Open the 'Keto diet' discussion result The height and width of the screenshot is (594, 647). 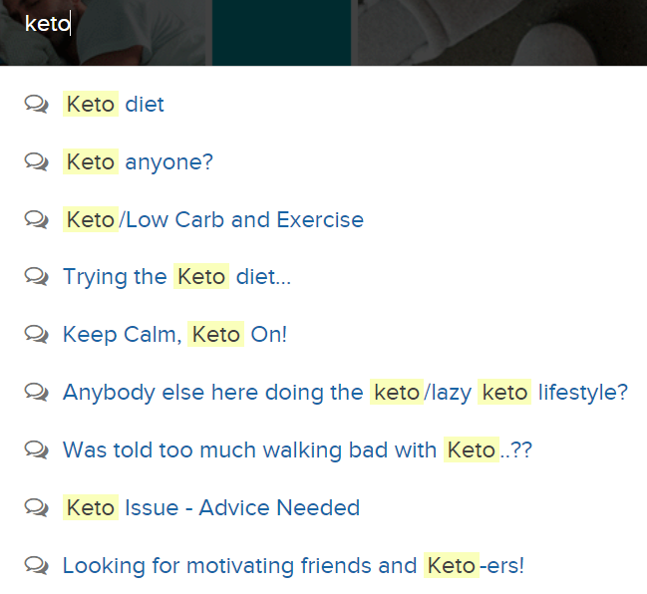coord(114,104)
